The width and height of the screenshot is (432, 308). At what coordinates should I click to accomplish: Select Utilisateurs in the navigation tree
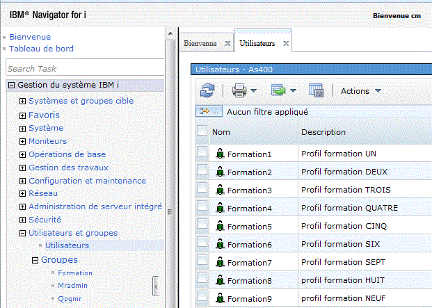pyautogui.click(x=67, y=245)
